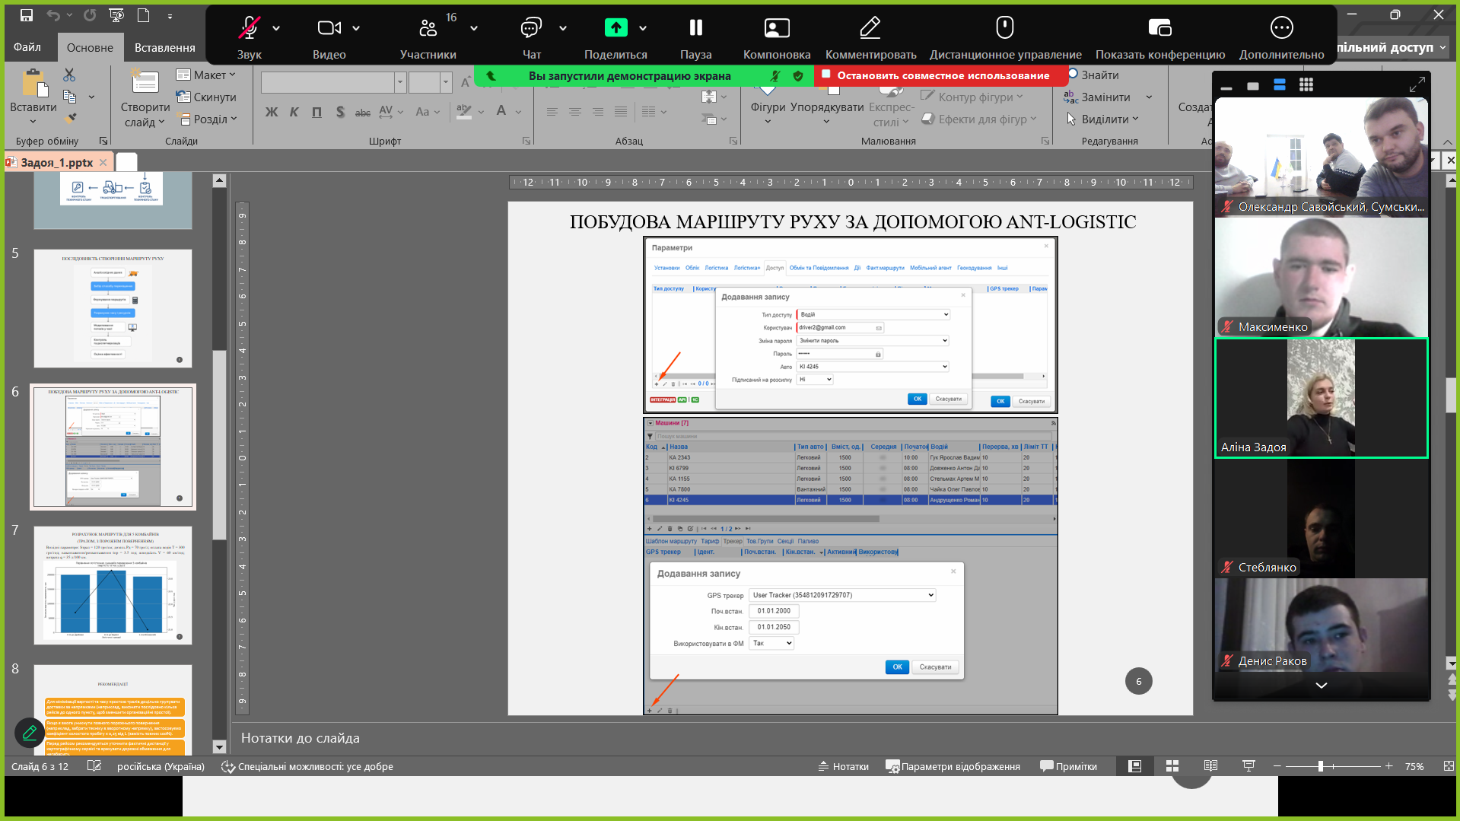This screenshot has width=1460, height=821.
Task: Click the Нотатки button in status bar
Action: (843, 766)
